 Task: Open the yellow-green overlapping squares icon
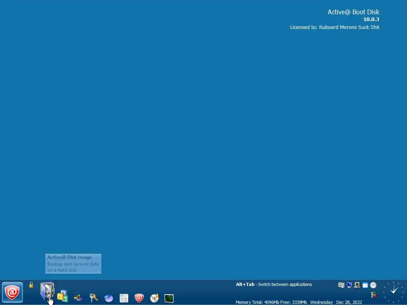pos(62,296)
